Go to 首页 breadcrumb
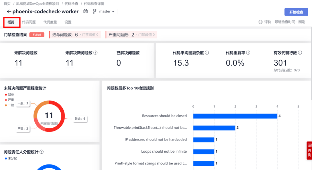 tap(7, 3)
